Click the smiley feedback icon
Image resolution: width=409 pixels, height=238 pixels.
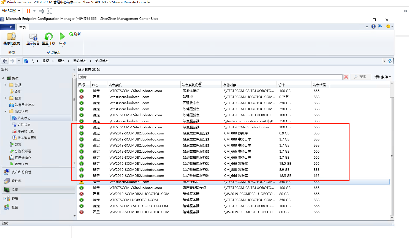[388, 26]
